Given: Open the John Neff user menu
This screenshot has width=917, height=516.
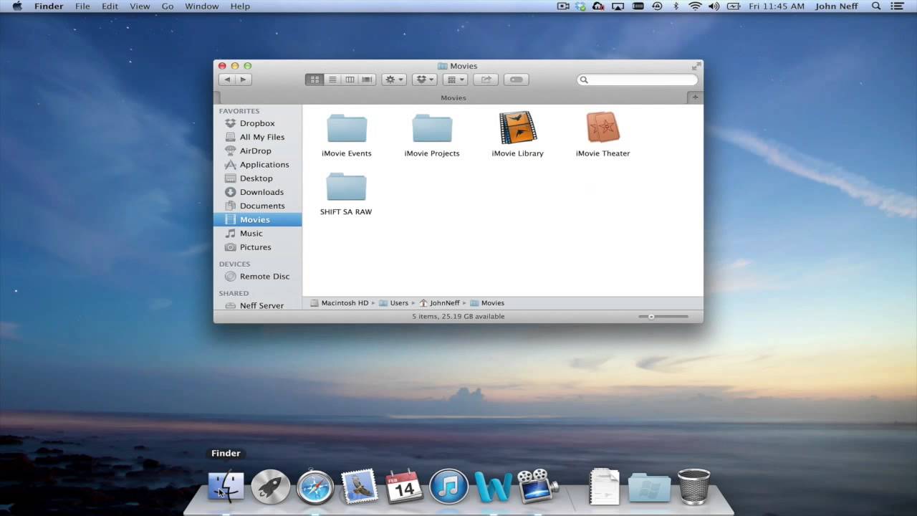Looking at the screenshot, I should [x=836, y=6].
